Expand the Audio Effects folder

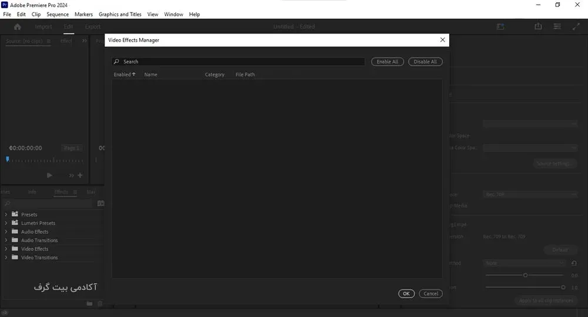(x=6, y=232)
